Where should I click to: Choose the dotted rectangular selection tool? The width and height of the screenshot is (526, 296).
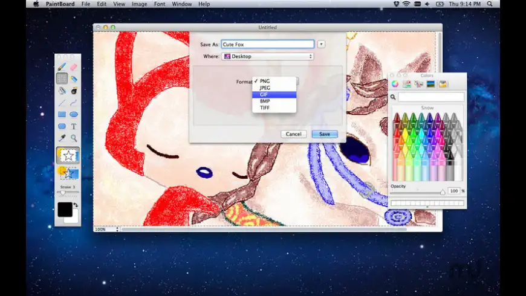pos(62,79)
